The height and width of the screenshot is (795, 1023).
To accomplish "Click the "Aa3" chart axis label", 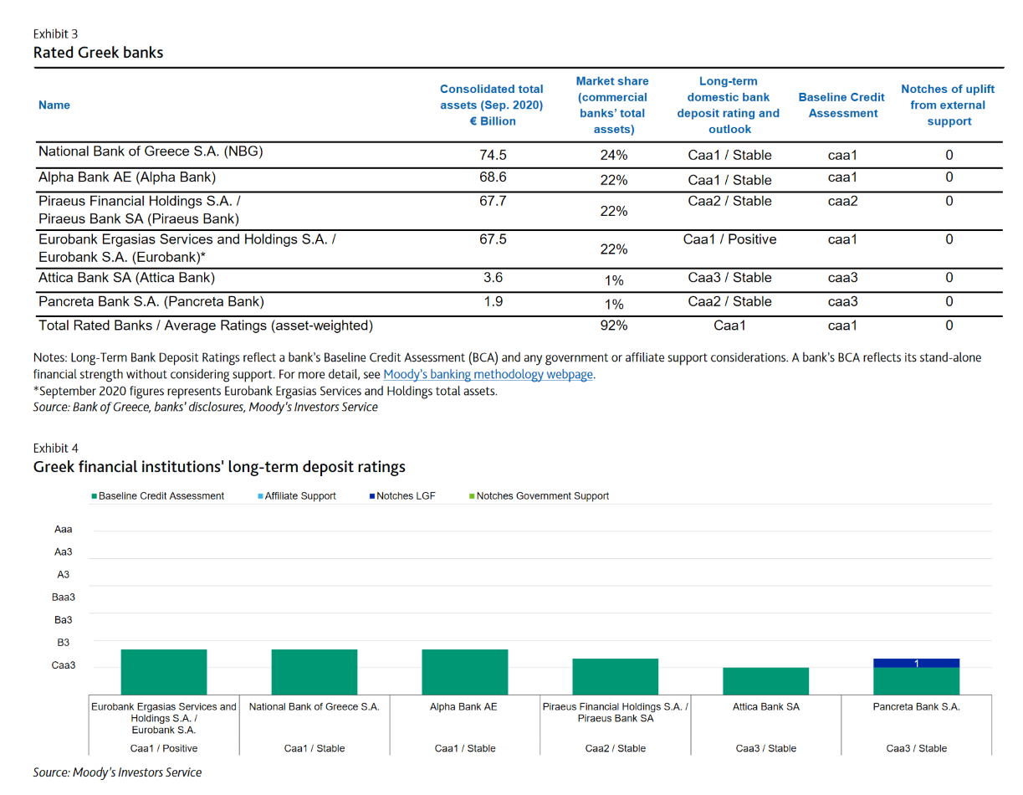I will coord(63,552).
